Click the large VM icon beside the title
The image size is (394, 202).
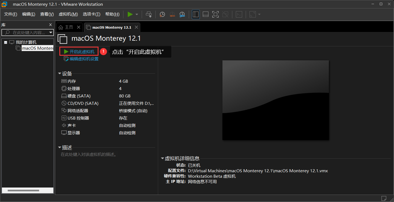point(62,39)
